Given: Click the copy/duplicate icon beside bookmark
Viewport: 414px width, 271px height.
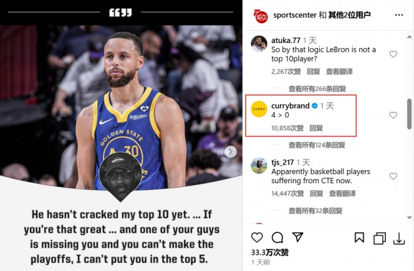Looking at the screenshot, I should [379, 238].
